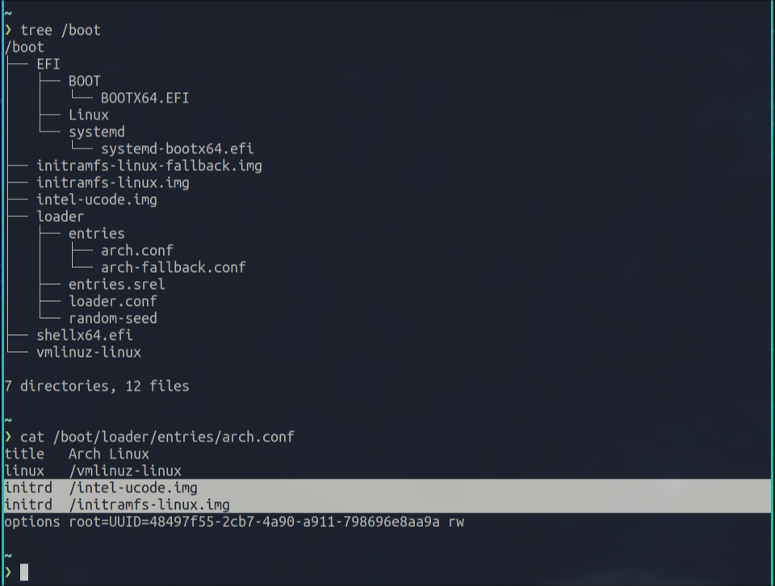
Task: Select the loader directory entry
Action: (x=61, y=217)
